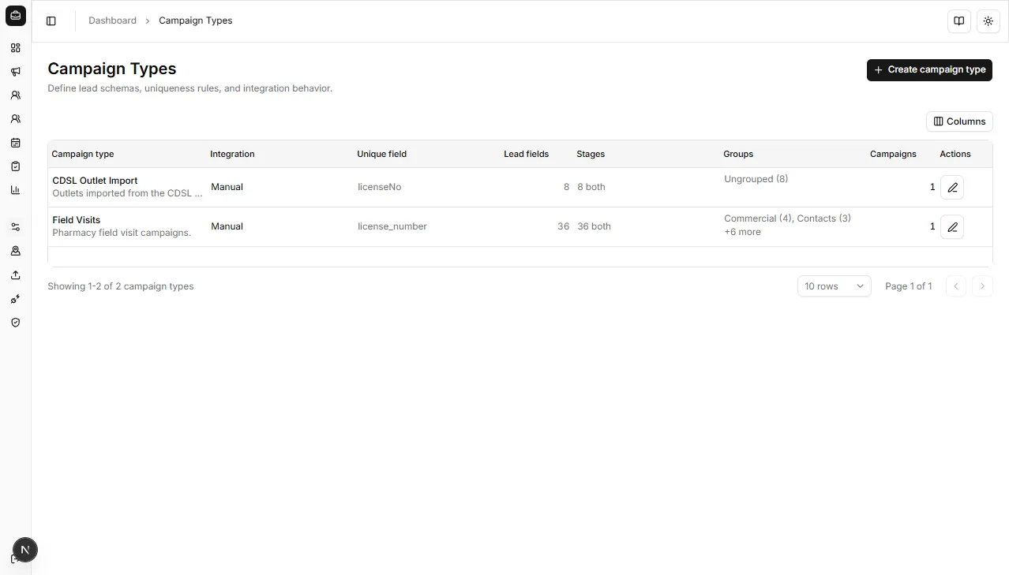Open the Columns visibility dropdown
This screenshot has width=1009, height=575.
pos(959,121)
